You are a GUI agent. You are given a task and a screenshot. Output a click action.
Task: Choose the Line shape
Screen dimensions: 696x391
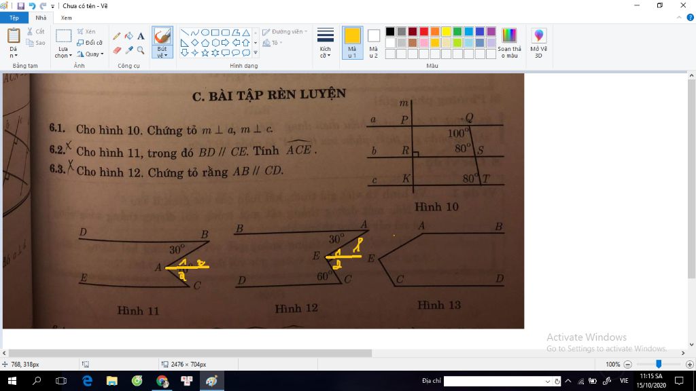tap(185, 33)
